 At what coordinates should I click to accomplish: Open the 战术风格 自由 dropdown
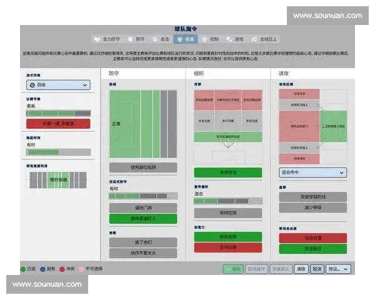click(58, 85)
